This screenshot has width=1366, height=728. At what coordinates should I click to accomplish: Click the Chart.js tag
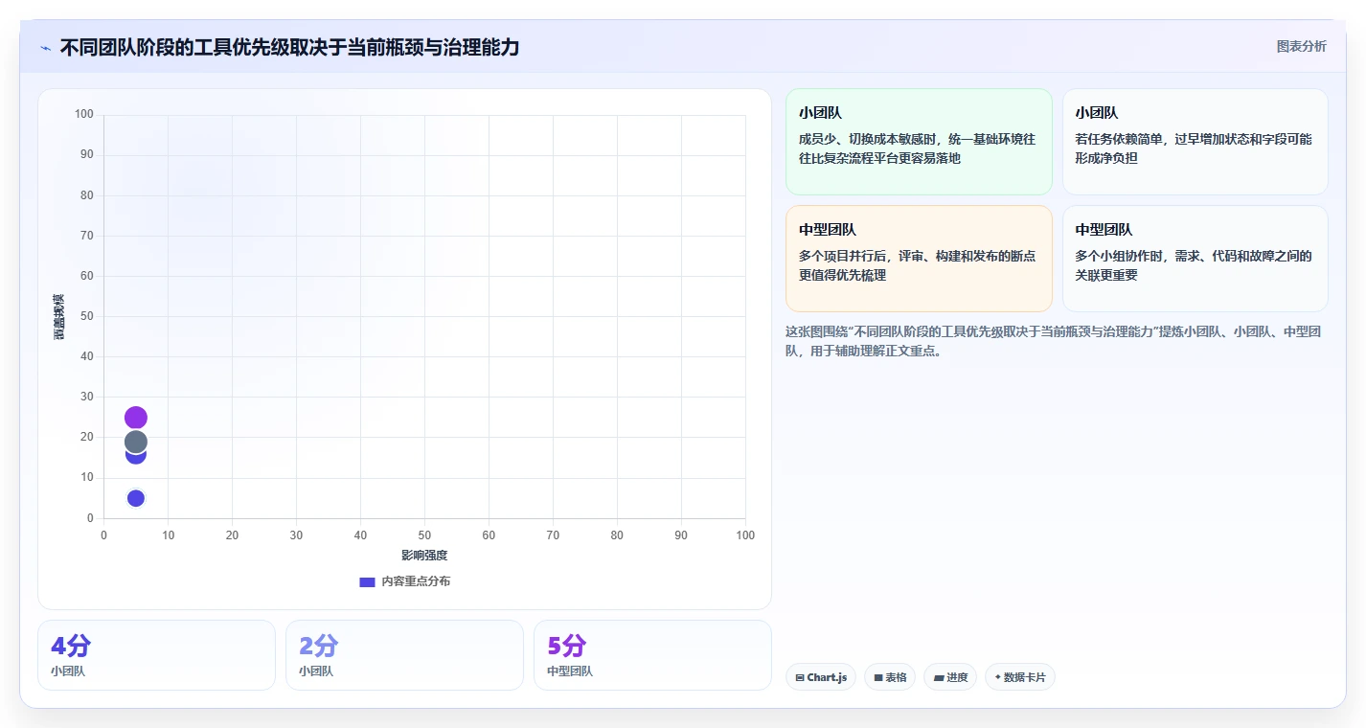tap(821, 677)
